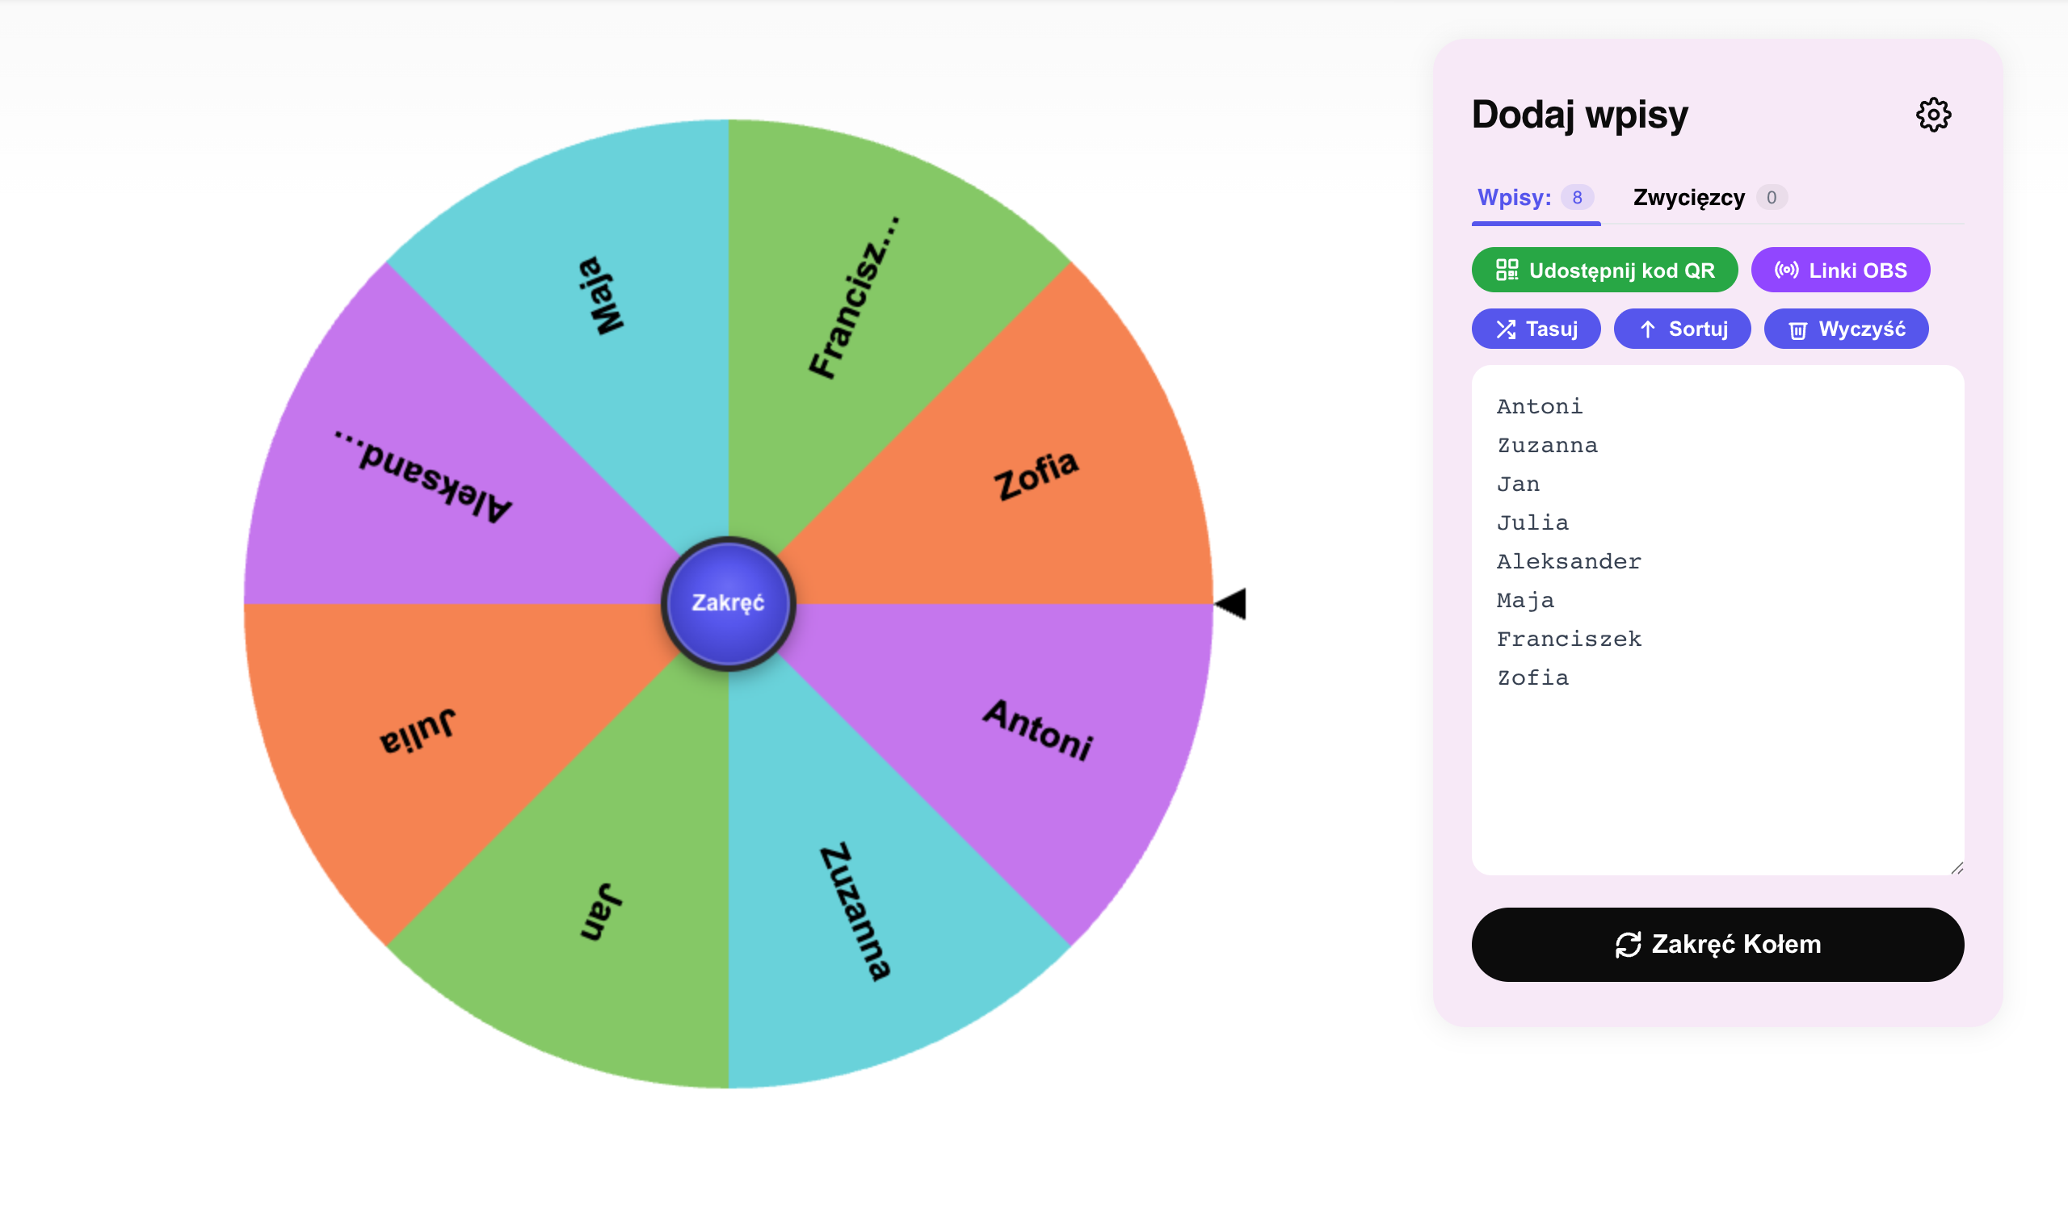The image size is (2068, 1208).
Task: Click inside the entries text area
Action: coord(1717,621)
